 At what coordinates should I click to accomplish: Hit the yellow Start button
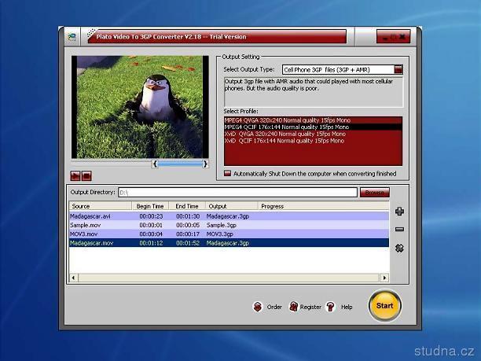pyautogui.click(x=384, y=305)
